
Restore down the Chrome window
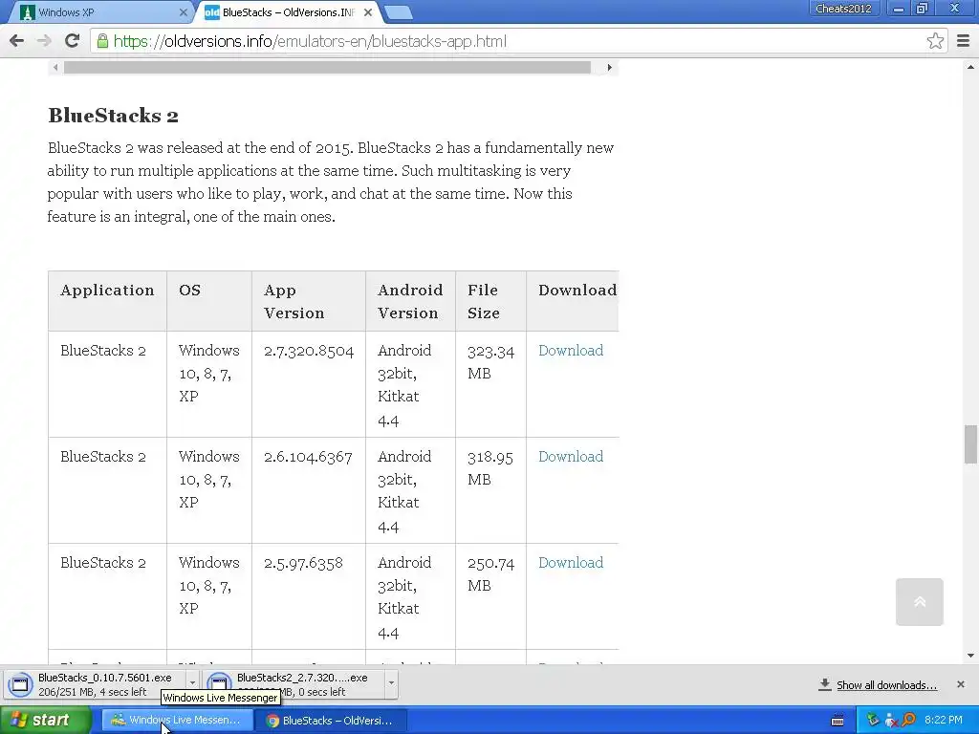coord(922,9)
